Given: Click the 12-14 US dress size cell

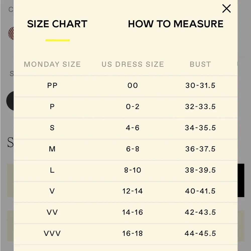Looking at the screenshot, I should [133, 191].
